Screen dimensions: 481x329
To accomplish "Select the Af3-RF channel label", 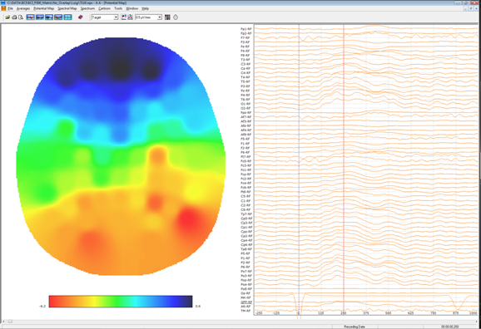I will click(245, 121).
